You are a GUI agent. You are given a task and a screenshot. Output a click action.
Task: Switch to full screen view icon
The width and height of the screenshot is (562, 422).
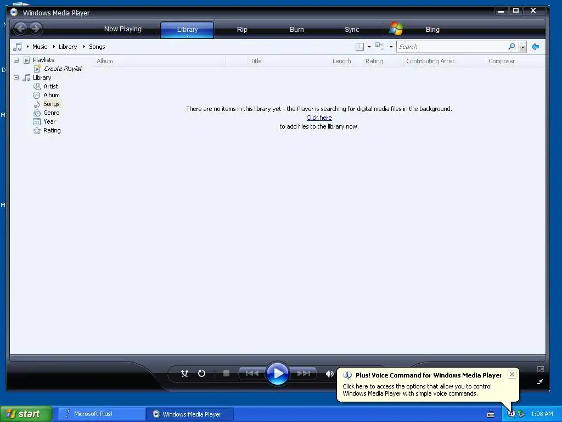tap(540, 369)
